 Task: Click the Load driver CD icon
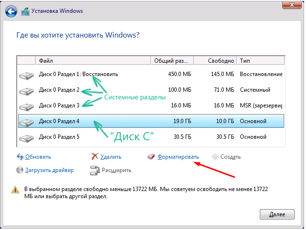tap(20, 170)
